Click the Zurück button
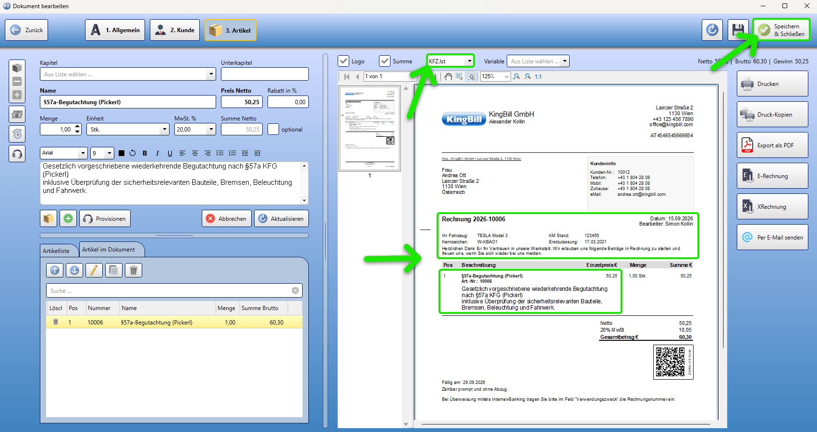The width and height of the screenshot is (817, 432). coord(26,30)
